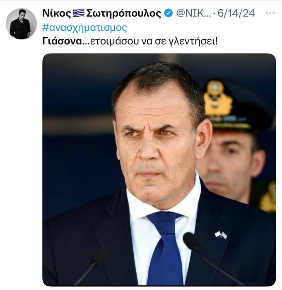Click the blue necktie in the photo

click(x=165, y=249)
